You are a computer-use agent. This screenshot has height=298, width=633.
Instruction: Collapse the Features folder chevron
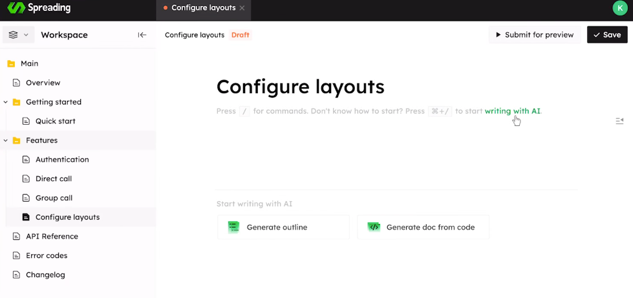6,140
